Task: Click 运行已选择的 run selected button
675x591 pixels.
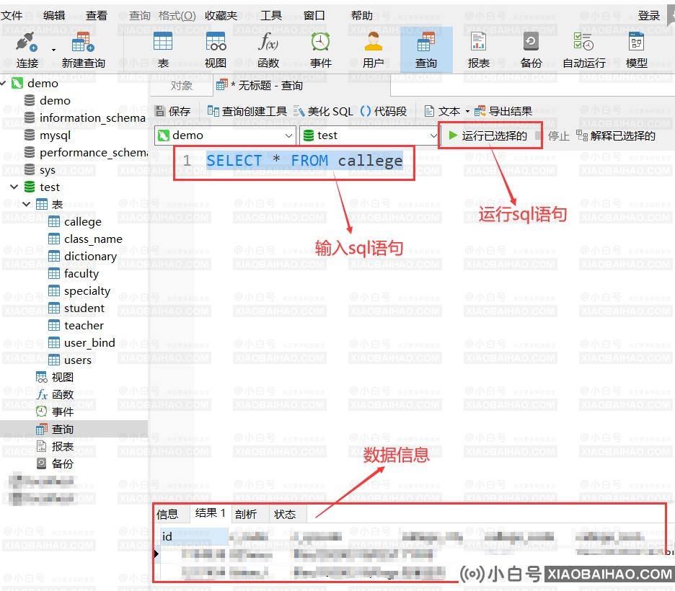Action: pyautogui.click(x=487, y=136)
